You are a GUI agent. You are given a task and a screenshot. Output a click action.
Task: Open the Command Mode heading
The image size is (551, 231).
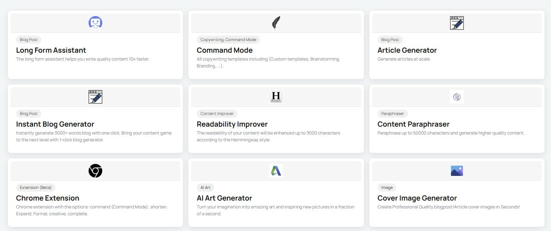[224, 50]
